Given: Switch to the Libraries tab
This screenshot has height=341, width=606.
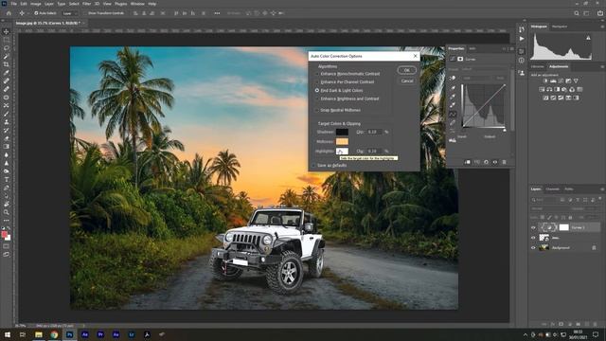Looking at the screenshot, I should [538, 66].
